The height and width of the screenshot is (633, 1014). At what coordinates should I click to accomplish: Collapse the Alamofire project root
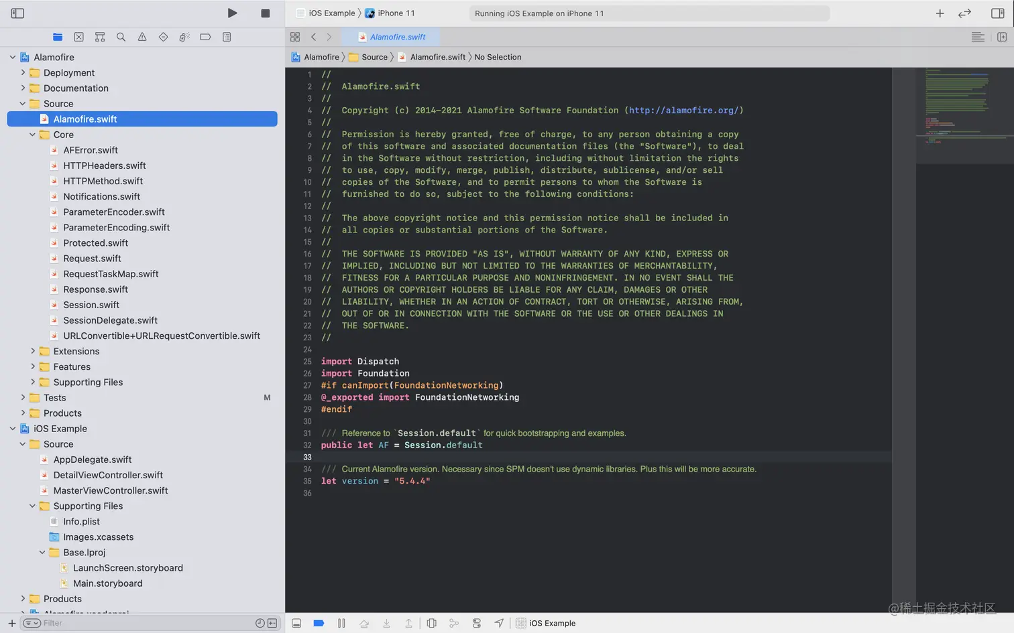click(13, 57)
